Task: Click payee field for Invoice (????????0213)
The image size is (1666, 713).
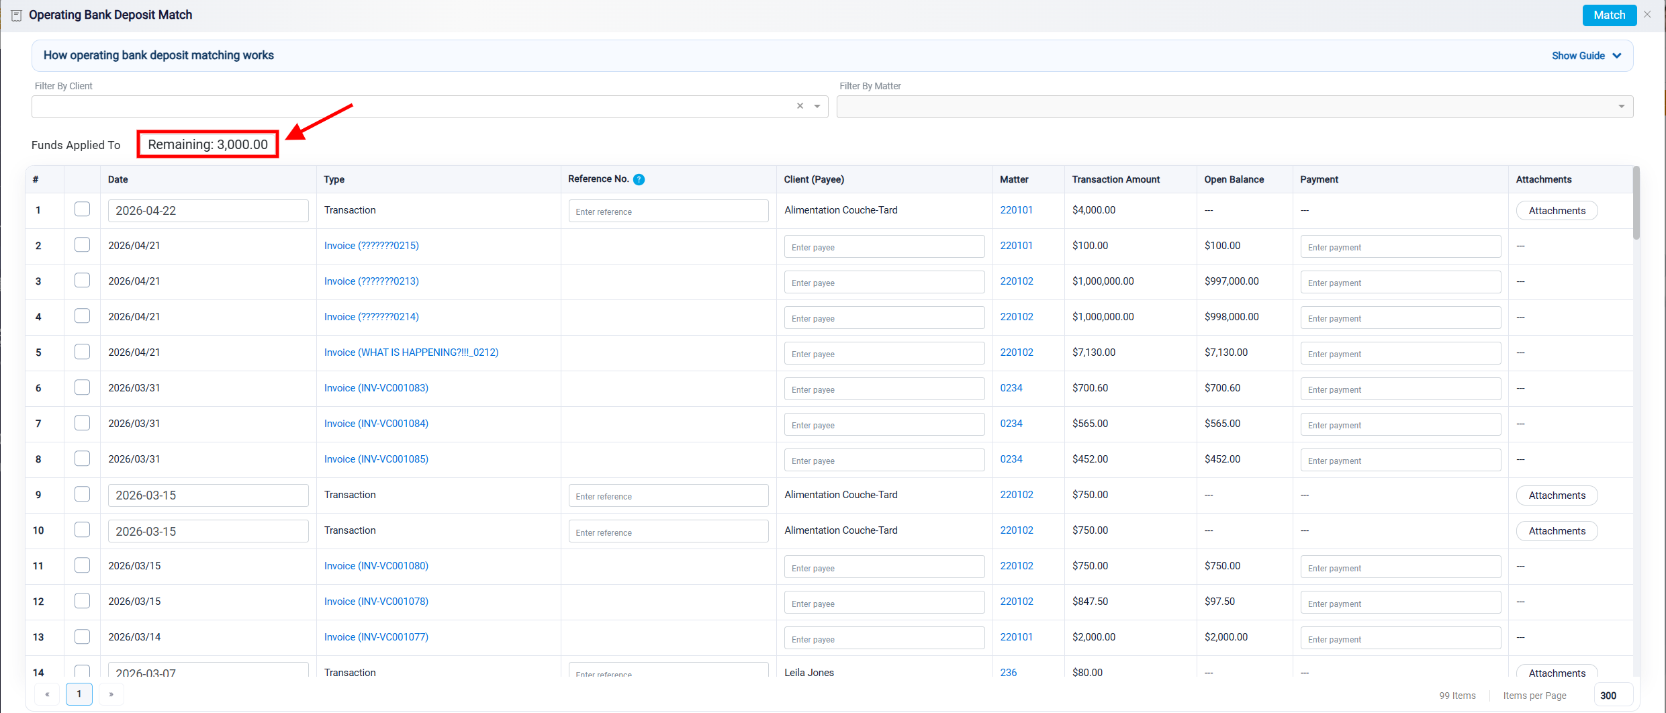Action: click(x=884, y=282)
